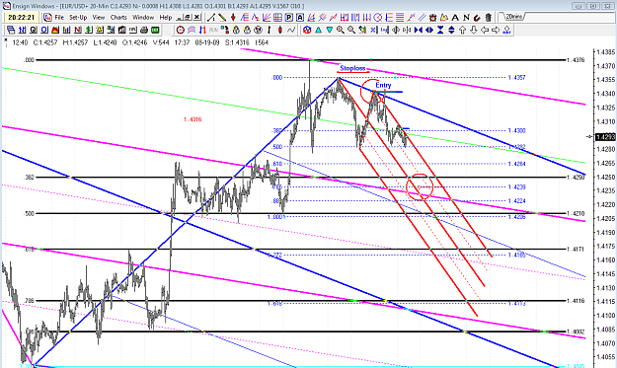Click the cyan down triangle icon

[x=330, y=30]
